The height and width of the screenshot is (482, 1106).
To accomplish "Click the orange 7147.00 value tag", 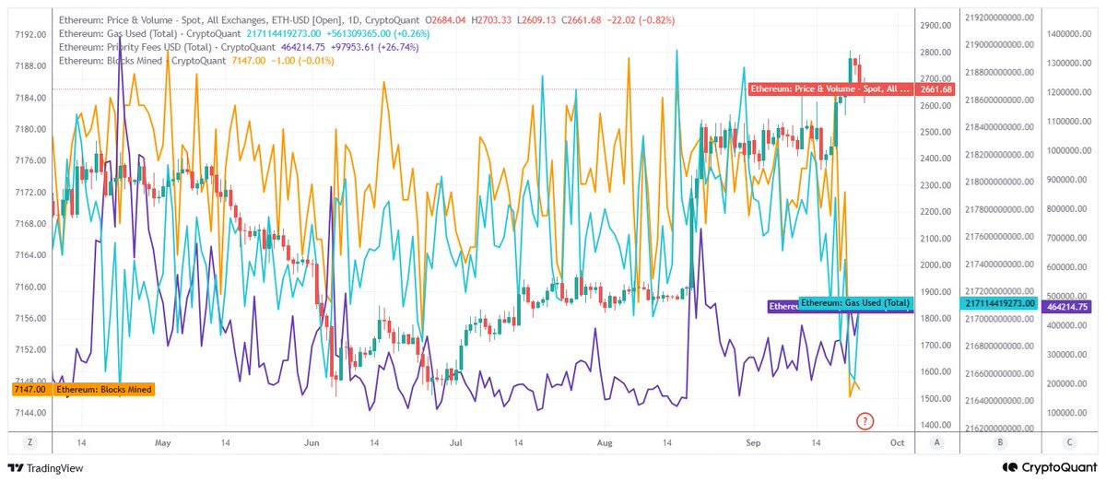I will [29, 390].
